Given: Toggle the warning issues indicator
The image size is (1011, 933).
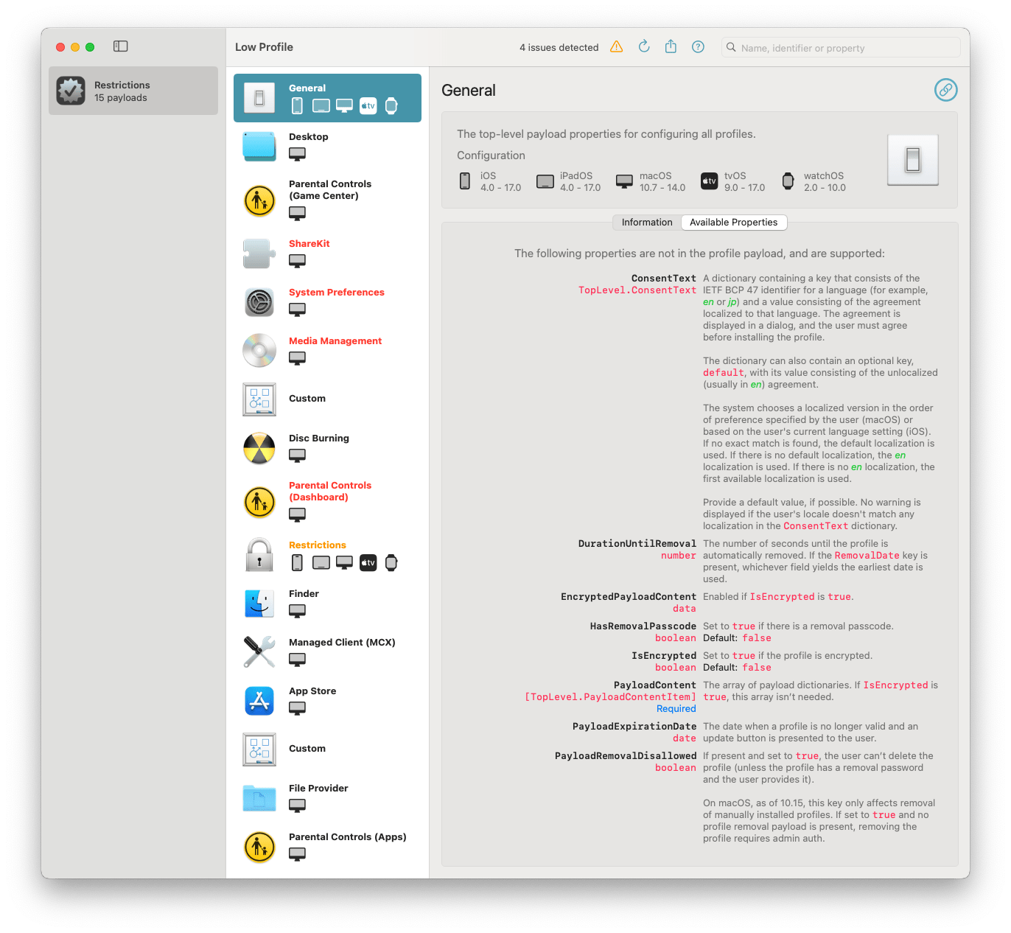Looking at the screenshot, I should click(x=617, y=46).
